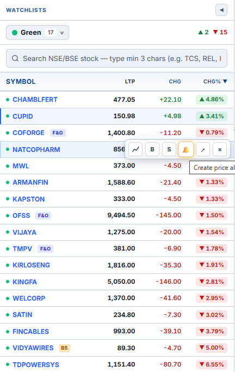Screen dimensions: 235x372
Task: Open SATIN stock link
Action: click(22, 315)
